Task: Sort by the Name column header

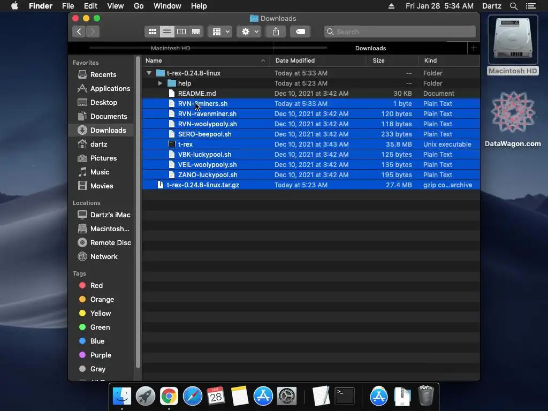Action: 206,60
